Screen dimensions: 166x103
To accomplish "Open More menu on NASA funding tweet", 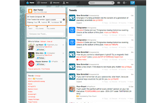I will tap(130, 23).
